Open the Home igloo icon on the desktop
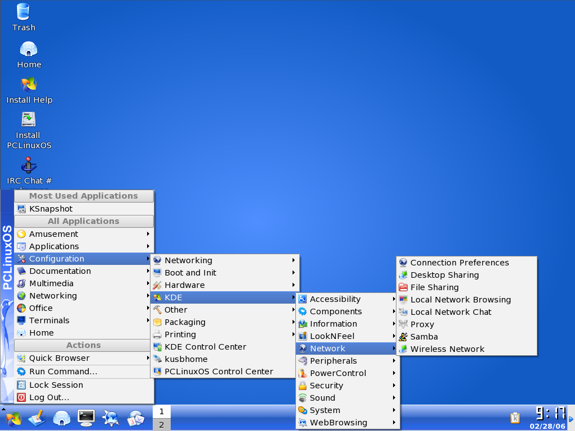This screenshot has width=575, height=431. coord(29,54)
